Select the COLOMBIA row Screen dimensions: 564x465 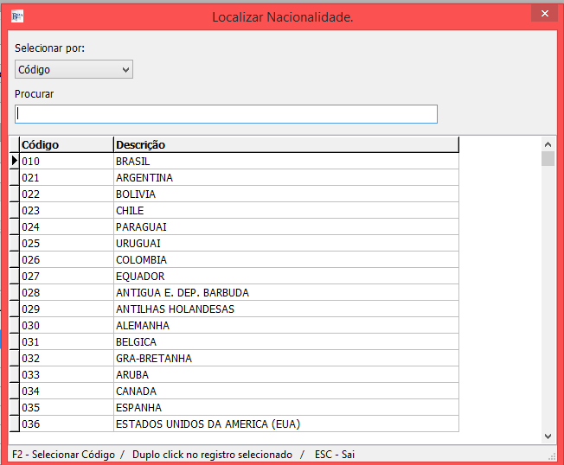coord(141,259)
